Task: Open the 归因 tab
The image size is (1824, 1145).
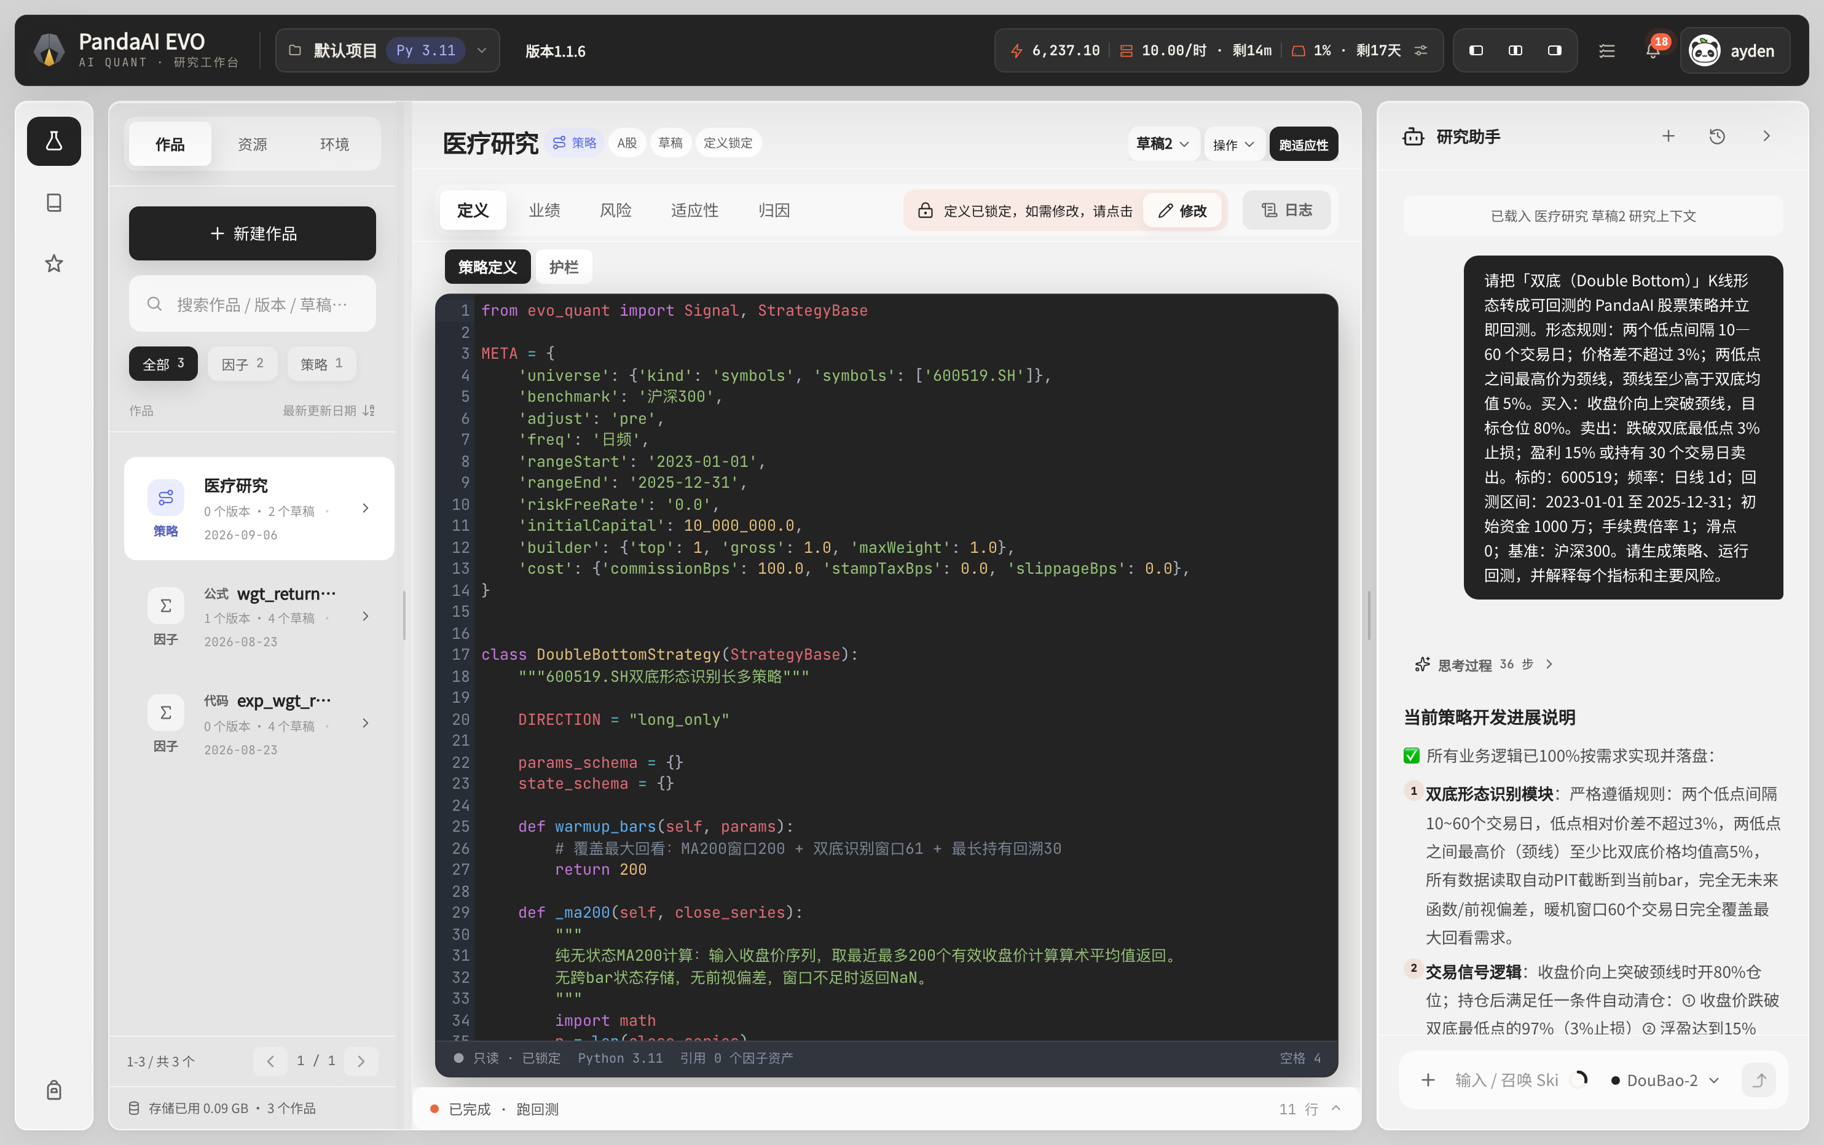Action: 774,209
